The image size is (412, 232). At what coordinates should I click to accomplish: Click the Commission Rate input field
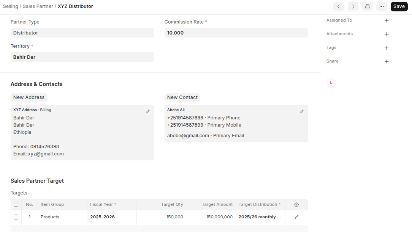point(236,33)
